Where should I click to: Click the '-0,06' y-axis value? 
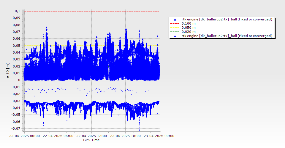coord(16,122)
